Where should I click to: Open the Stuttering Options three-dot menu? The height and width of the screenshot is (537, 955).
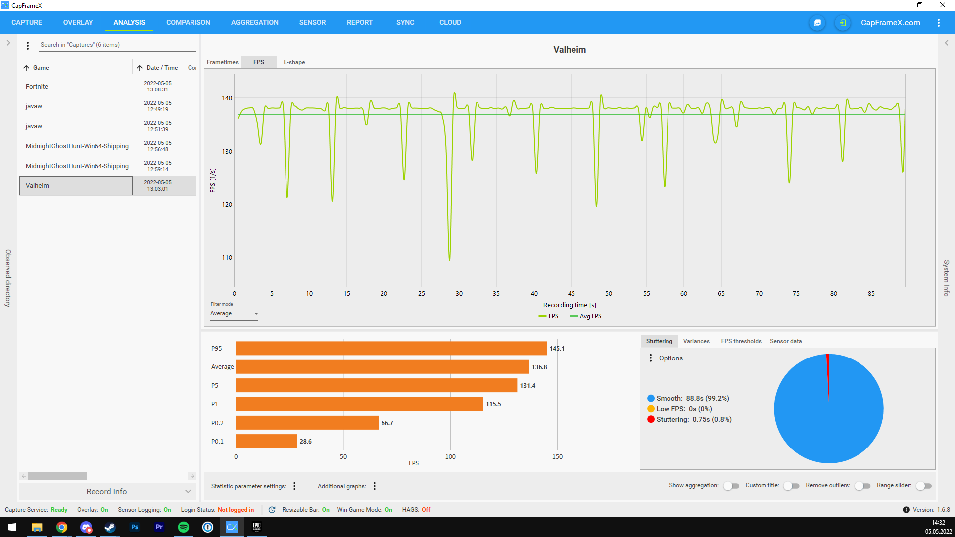point(651,358)
